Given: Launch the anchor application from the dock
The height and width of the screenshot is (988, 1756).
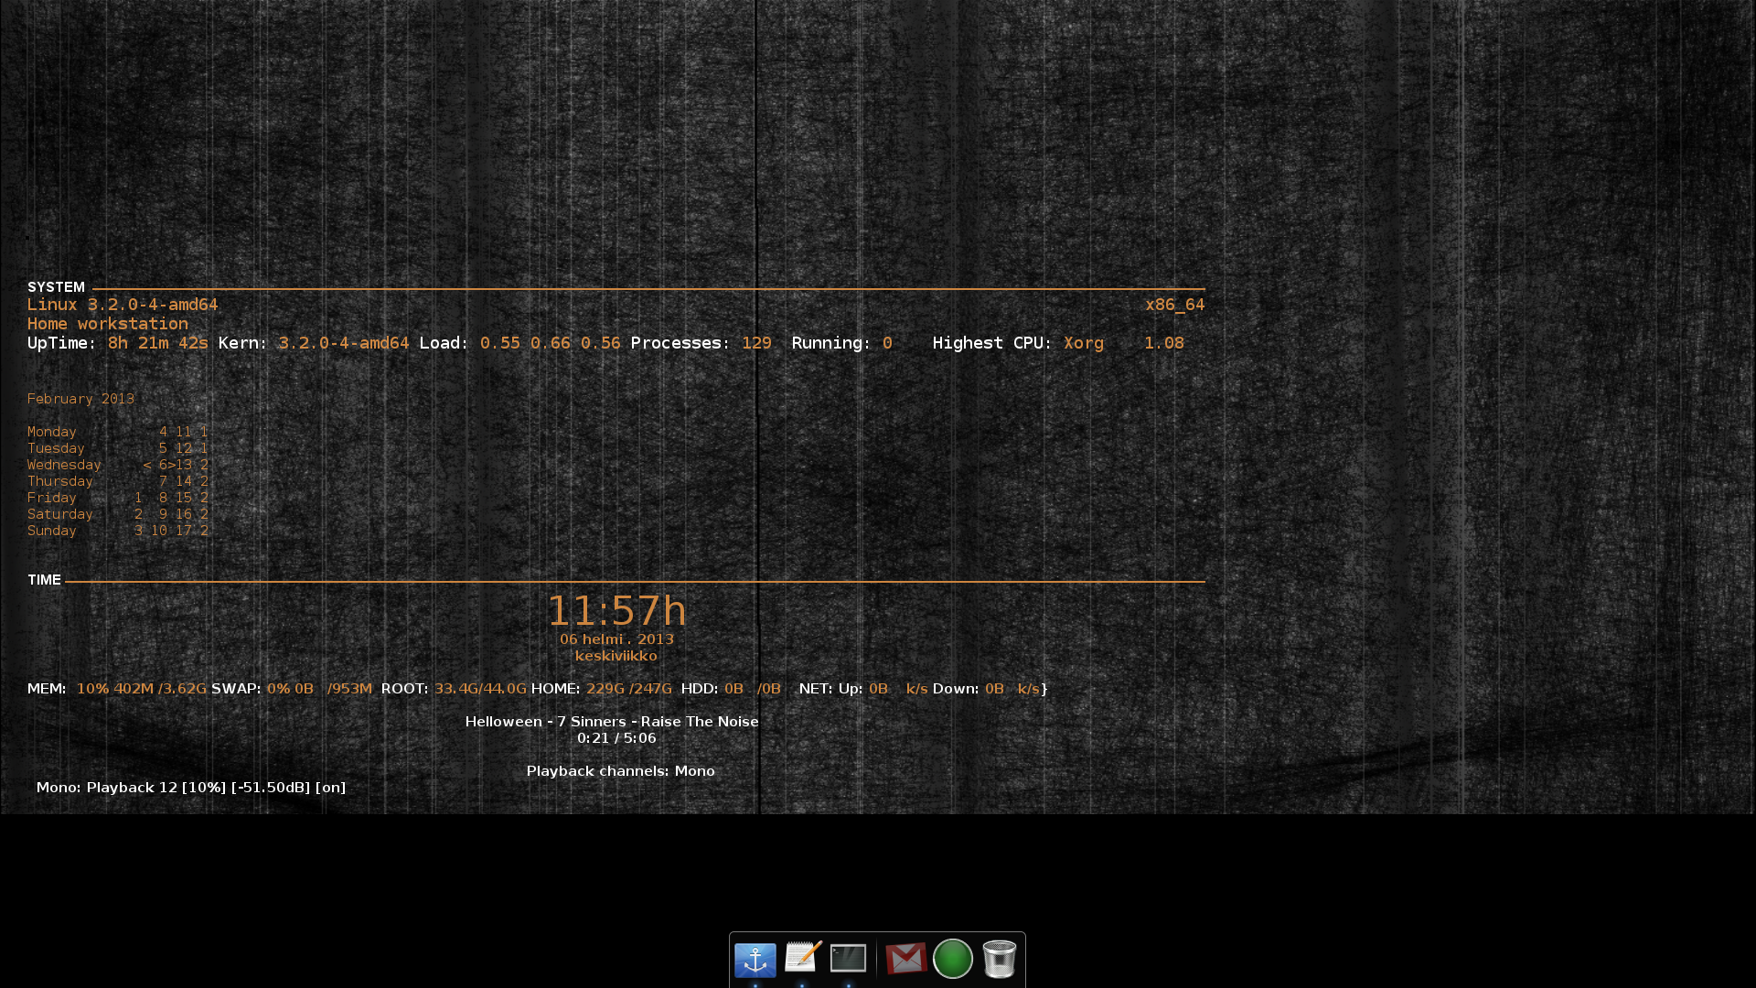Looking at the screenshot, I should [755, 959].
